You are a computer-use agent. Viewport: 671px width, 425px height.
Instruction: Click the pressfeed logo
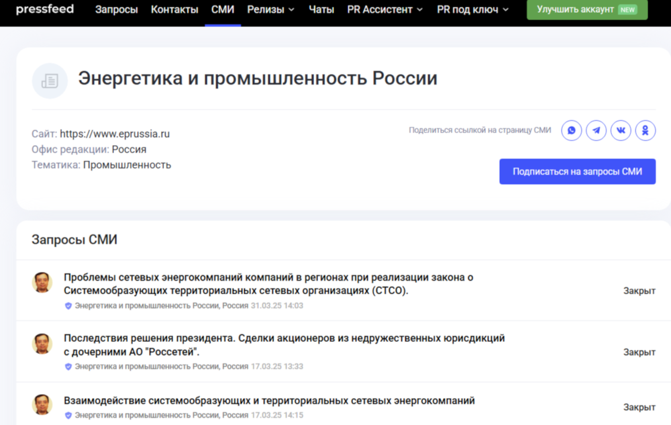pos(45,9)
